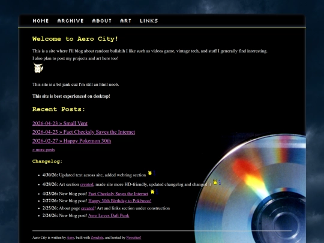Open the ARCHIVE nav item
The height and width of the screenshot is (243, 324).
pos(70,21)
